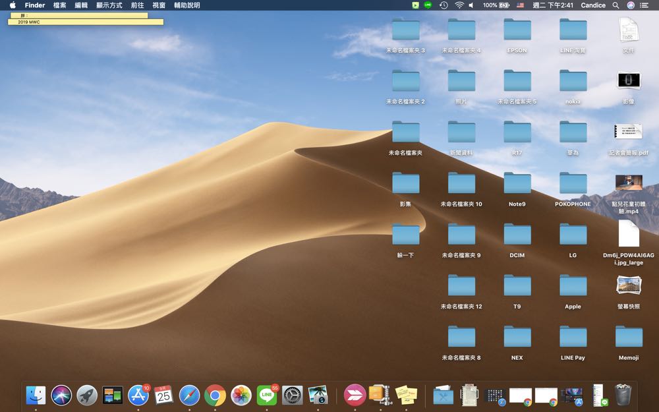Open Launchpad rocket icon
Image resolution: width=659 pixels, height=412 pixels.
[87, 395]
